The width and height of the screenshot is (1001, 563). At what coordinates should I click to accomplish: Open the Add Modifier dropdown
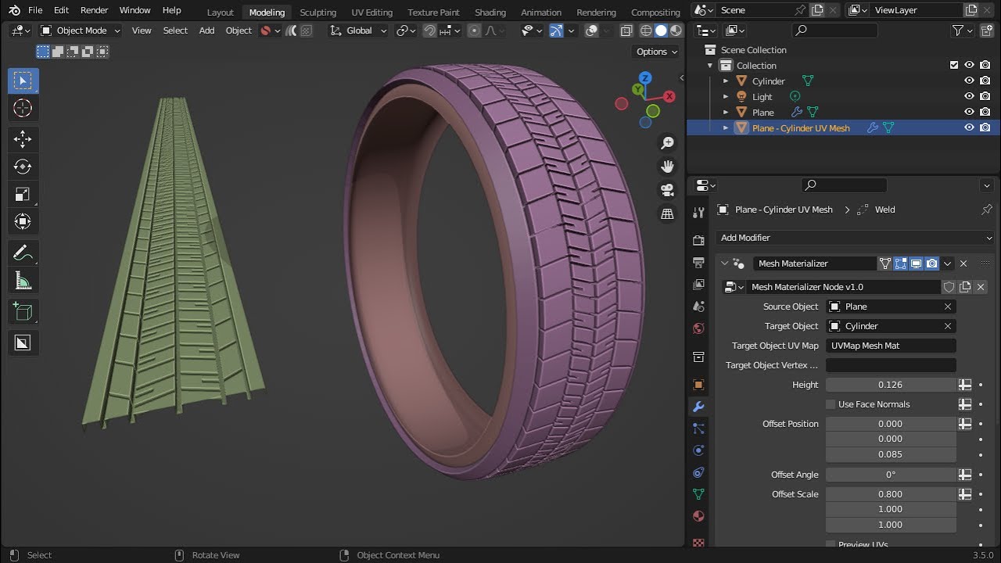tap(855, 238)
